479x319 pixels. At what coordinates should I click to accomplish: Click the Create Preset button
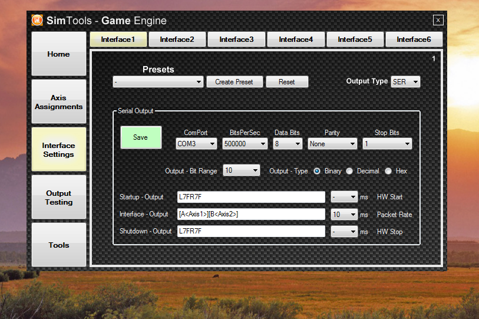click(x=234, y=82)
